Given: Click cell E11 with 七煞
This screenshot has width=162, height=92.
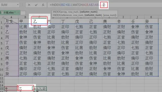Looking at the screenshot, I should pyautogui.click(x=67, y=74).
